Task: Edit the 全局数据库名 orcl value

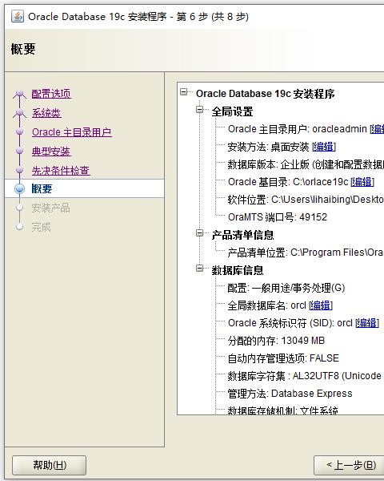Action: (321, 305)
